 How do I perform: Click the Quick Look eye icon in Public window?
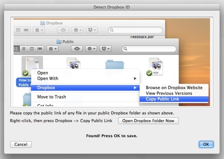[x=77, y=49]
